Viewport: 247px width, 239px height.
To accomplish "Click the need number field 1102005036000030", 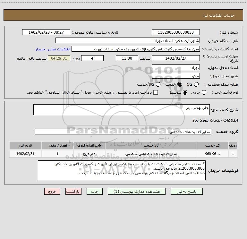I will click(176, 32).
